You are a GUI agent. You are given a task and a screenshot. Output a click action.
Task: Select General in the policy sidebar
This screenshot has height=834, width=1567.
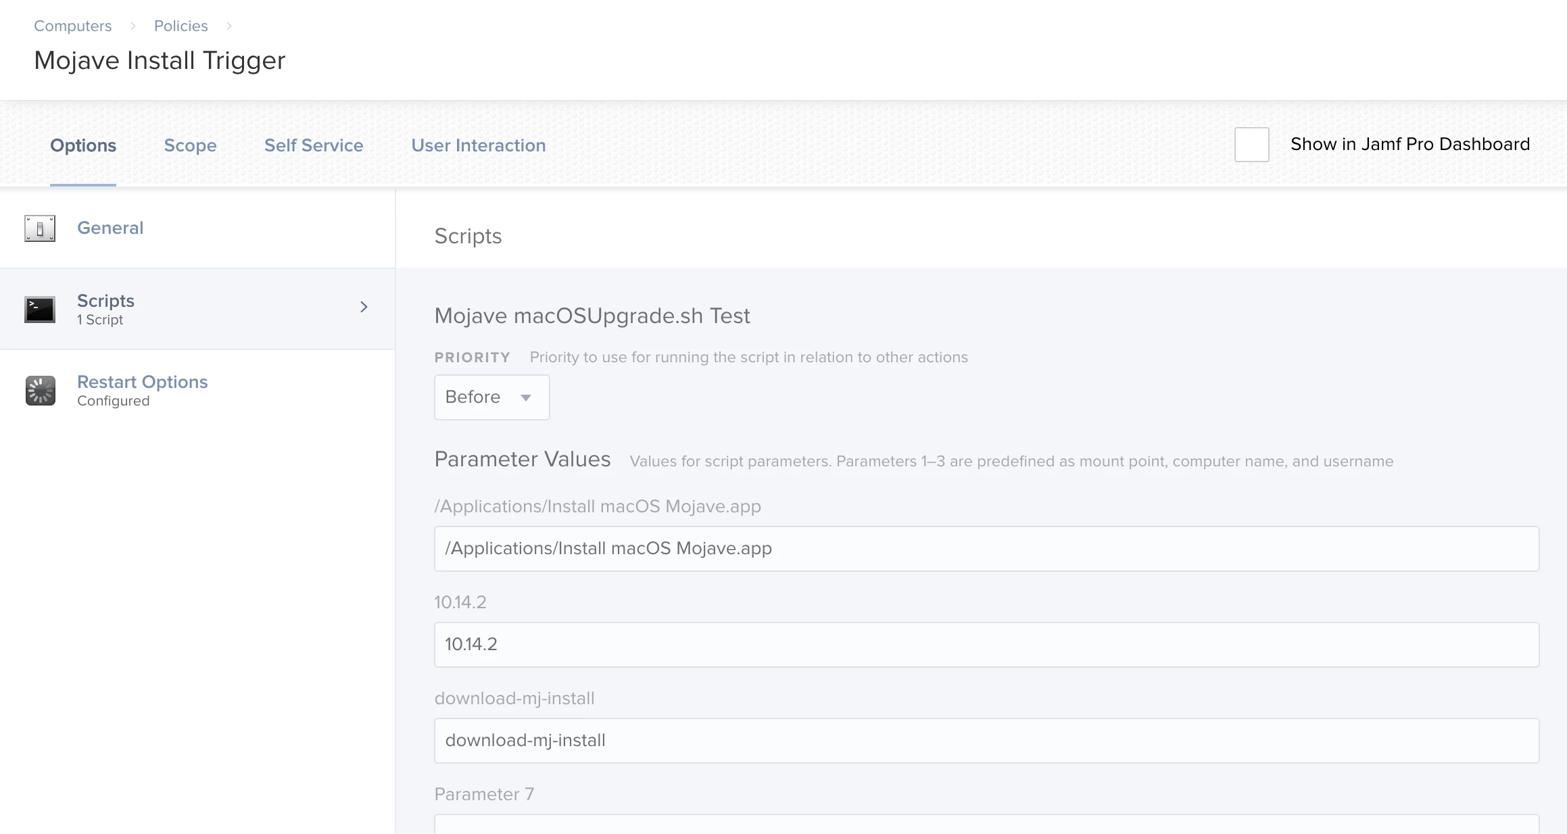click(x=110, y=228)
